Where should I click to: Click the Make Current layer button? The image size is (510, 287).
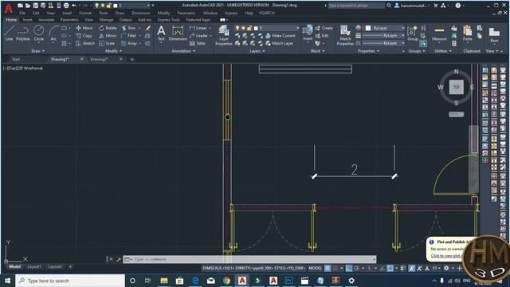tap(280, 35)
